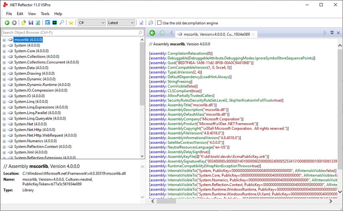
Task: Click the tree vertical scrollbar thumb
Action: point(142,74)
